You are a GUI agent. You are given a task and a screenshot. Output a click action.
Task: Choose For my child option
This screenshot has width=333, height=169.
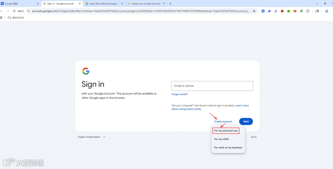pos(221,139)
